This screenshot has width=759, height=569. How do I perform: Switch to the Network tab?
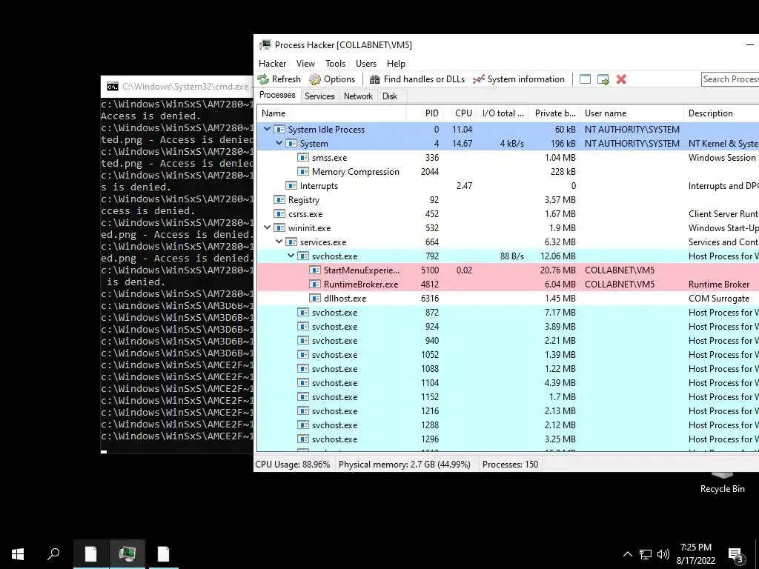[x=358, y=96]
